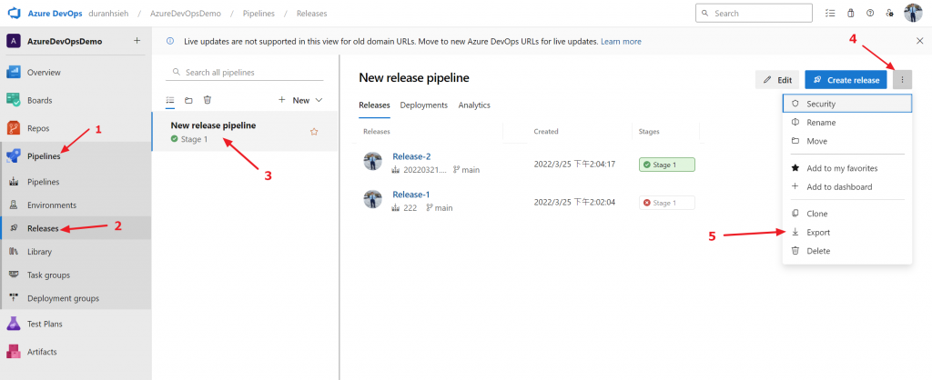Open Task groups in the sidebar
This screenshot has height=380, width=932.
[76, 275]
